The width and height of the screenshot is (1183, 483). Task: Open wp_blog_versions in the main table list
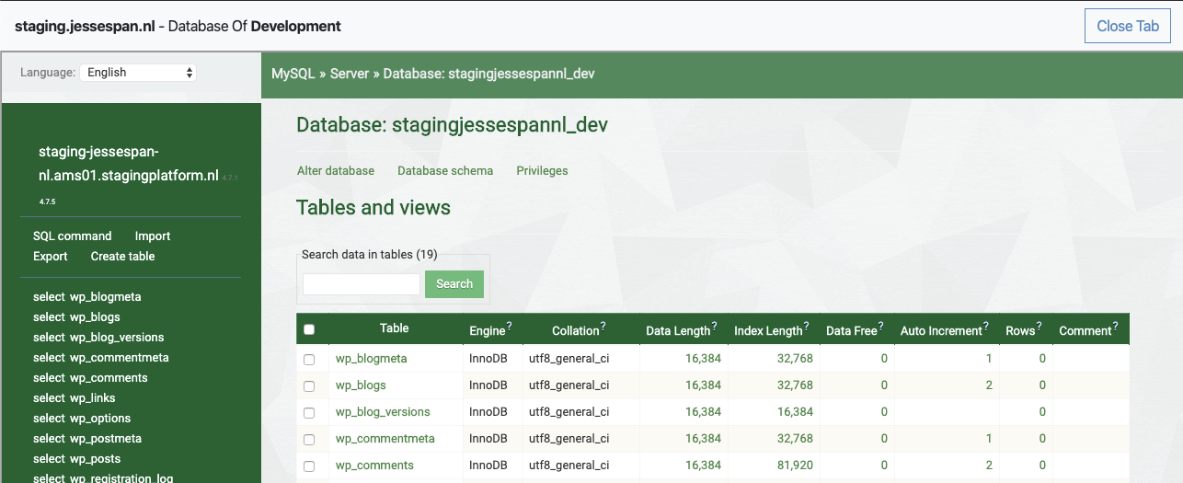point(383,412)
